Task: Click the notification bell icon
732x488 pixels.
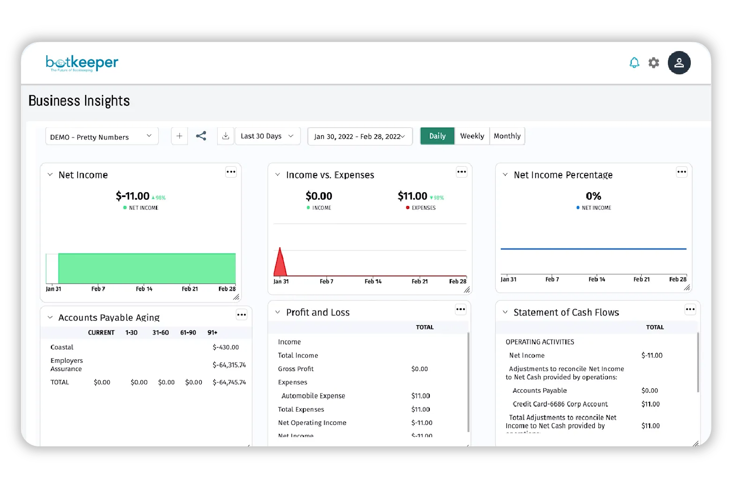Action: click(634, 63)
